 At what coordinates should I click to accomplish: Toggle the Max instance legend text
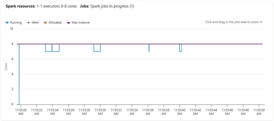click(81, 23)
